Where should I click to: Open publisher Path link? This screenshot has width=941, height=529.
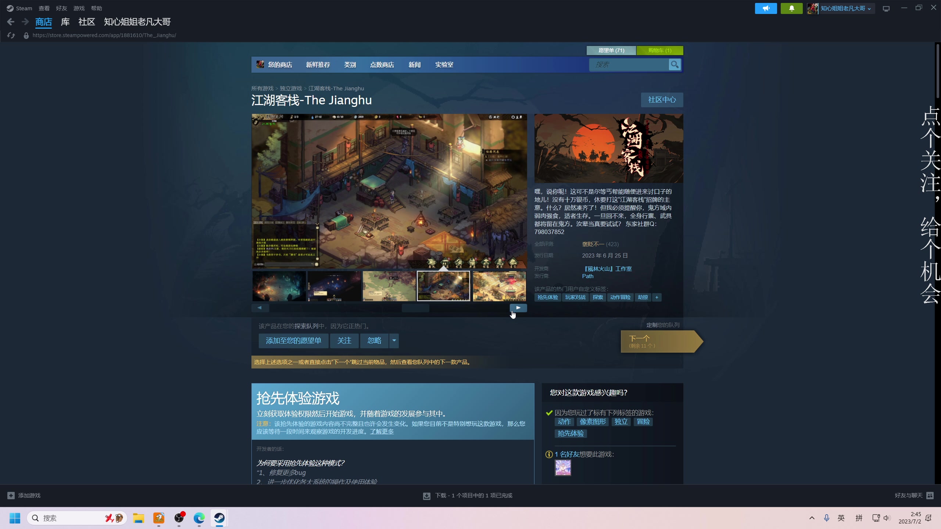(x=588, y=276)
